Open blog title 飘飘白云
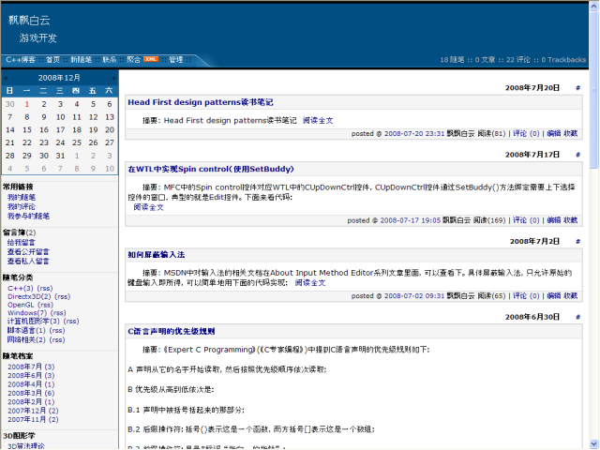 pos(29,21)
